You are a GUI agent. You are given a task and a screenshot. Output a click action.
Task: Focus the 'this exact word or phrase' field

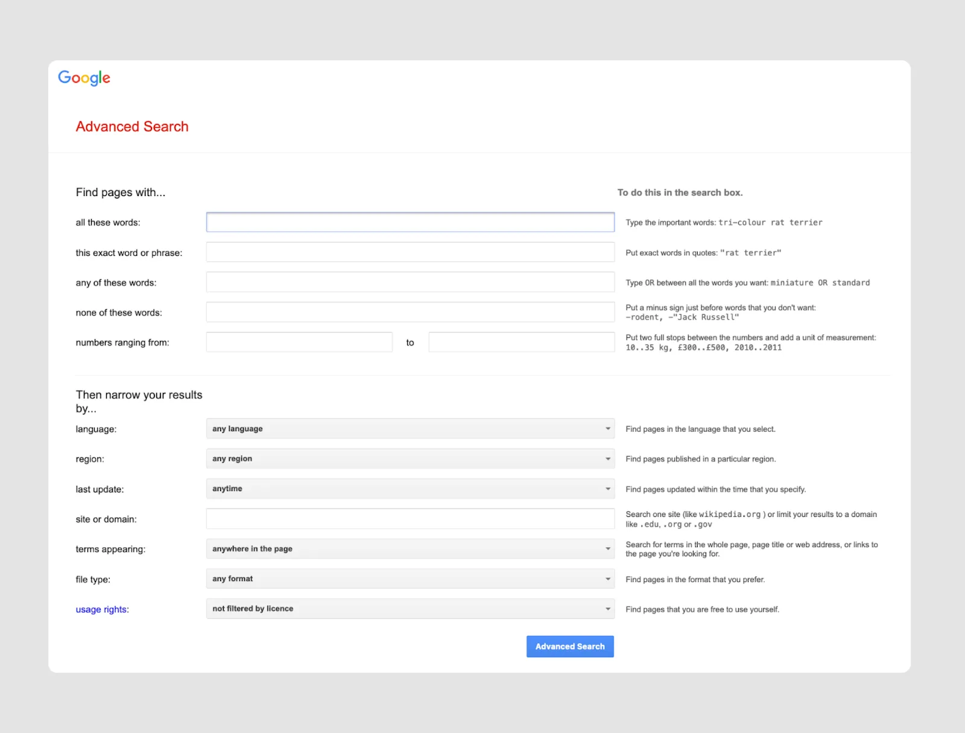(410, 252)
